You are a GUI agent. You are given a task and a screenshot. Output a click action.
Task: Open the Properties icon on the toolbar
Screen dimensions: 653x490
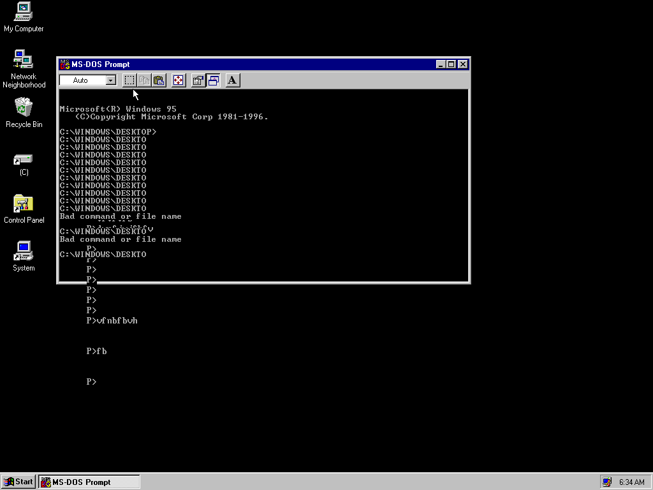198,80
